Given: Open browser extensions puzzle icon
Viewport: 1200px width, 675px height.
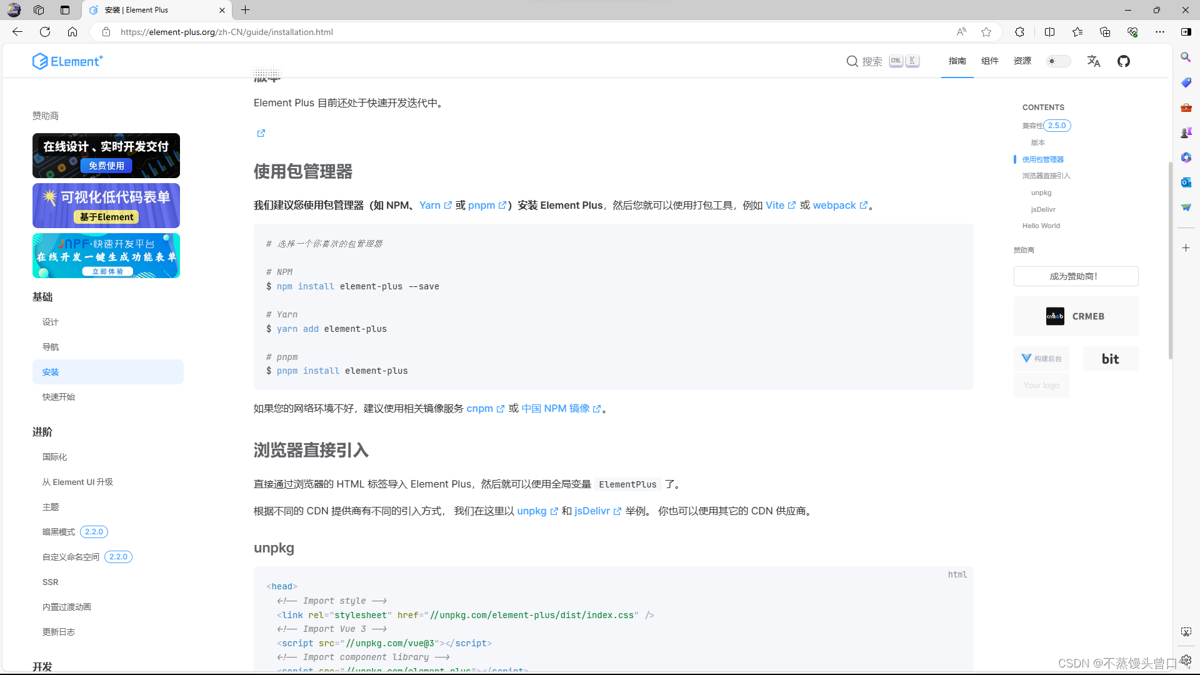Looking at the screenshot, I should [x=1019, y=32].
